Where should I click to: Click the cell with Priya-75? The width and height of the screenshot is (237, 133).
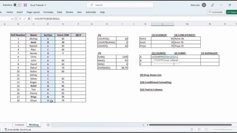(187, 46)
